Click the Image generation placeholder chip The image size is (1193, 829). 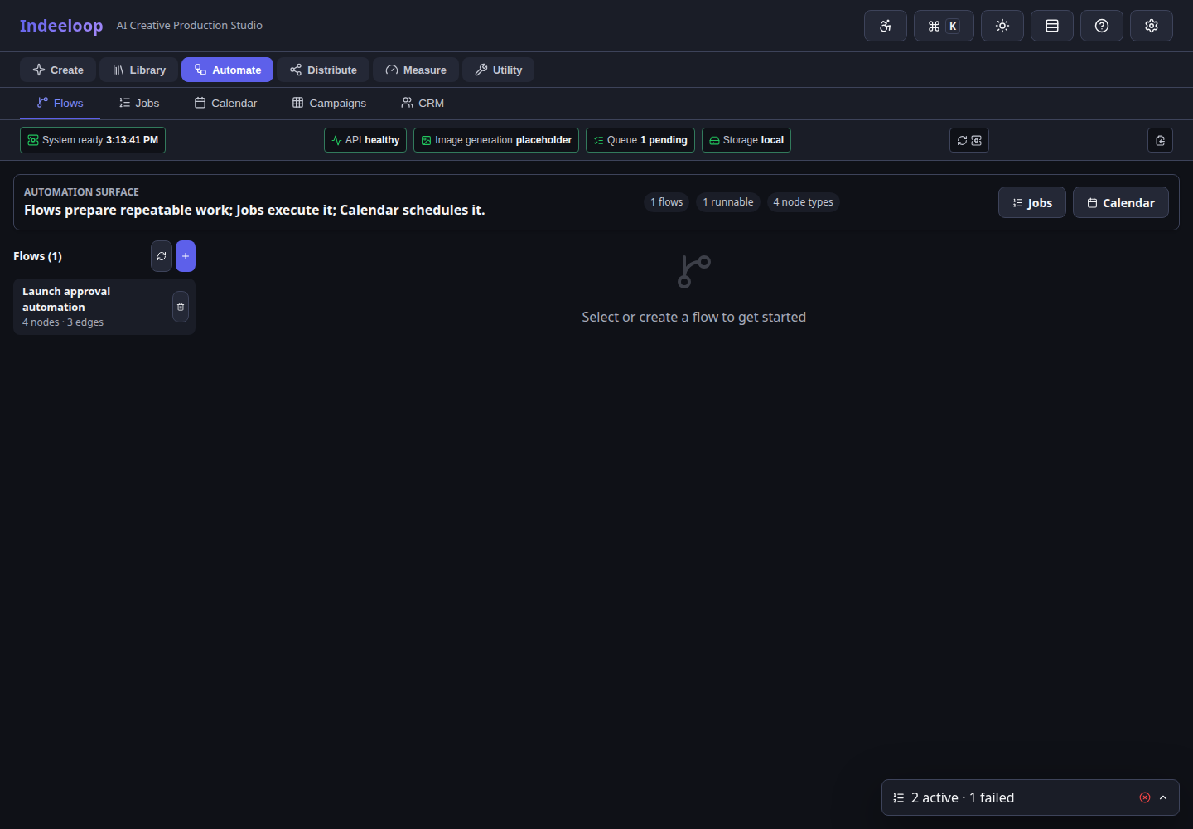coord(496,140)
